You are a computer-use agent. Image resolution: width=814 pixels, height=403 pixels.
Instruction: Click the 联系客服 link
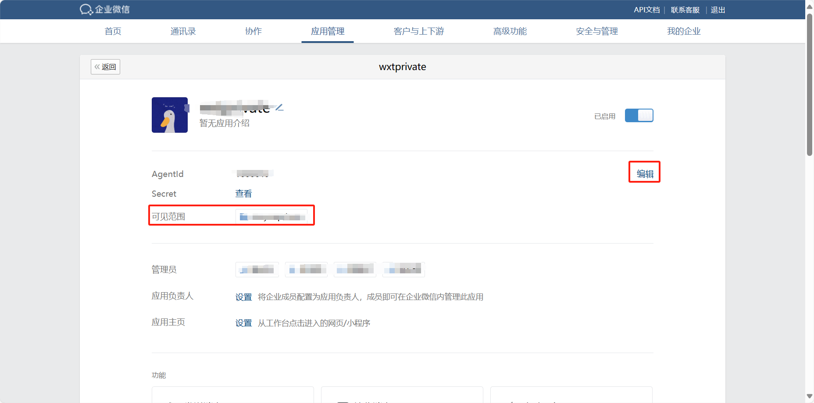(x=685, y=10)
